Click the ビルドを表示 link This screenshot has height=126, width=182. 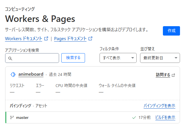[x=165, y=117]
